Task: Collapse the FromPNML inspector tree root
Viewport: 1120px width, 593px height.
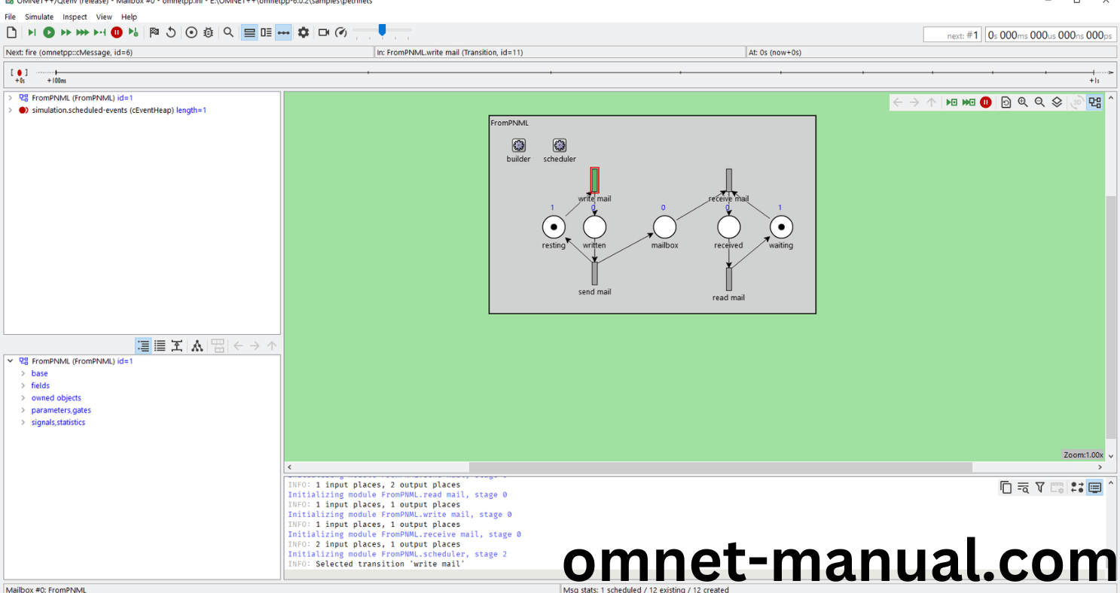Action: (10, 361)
